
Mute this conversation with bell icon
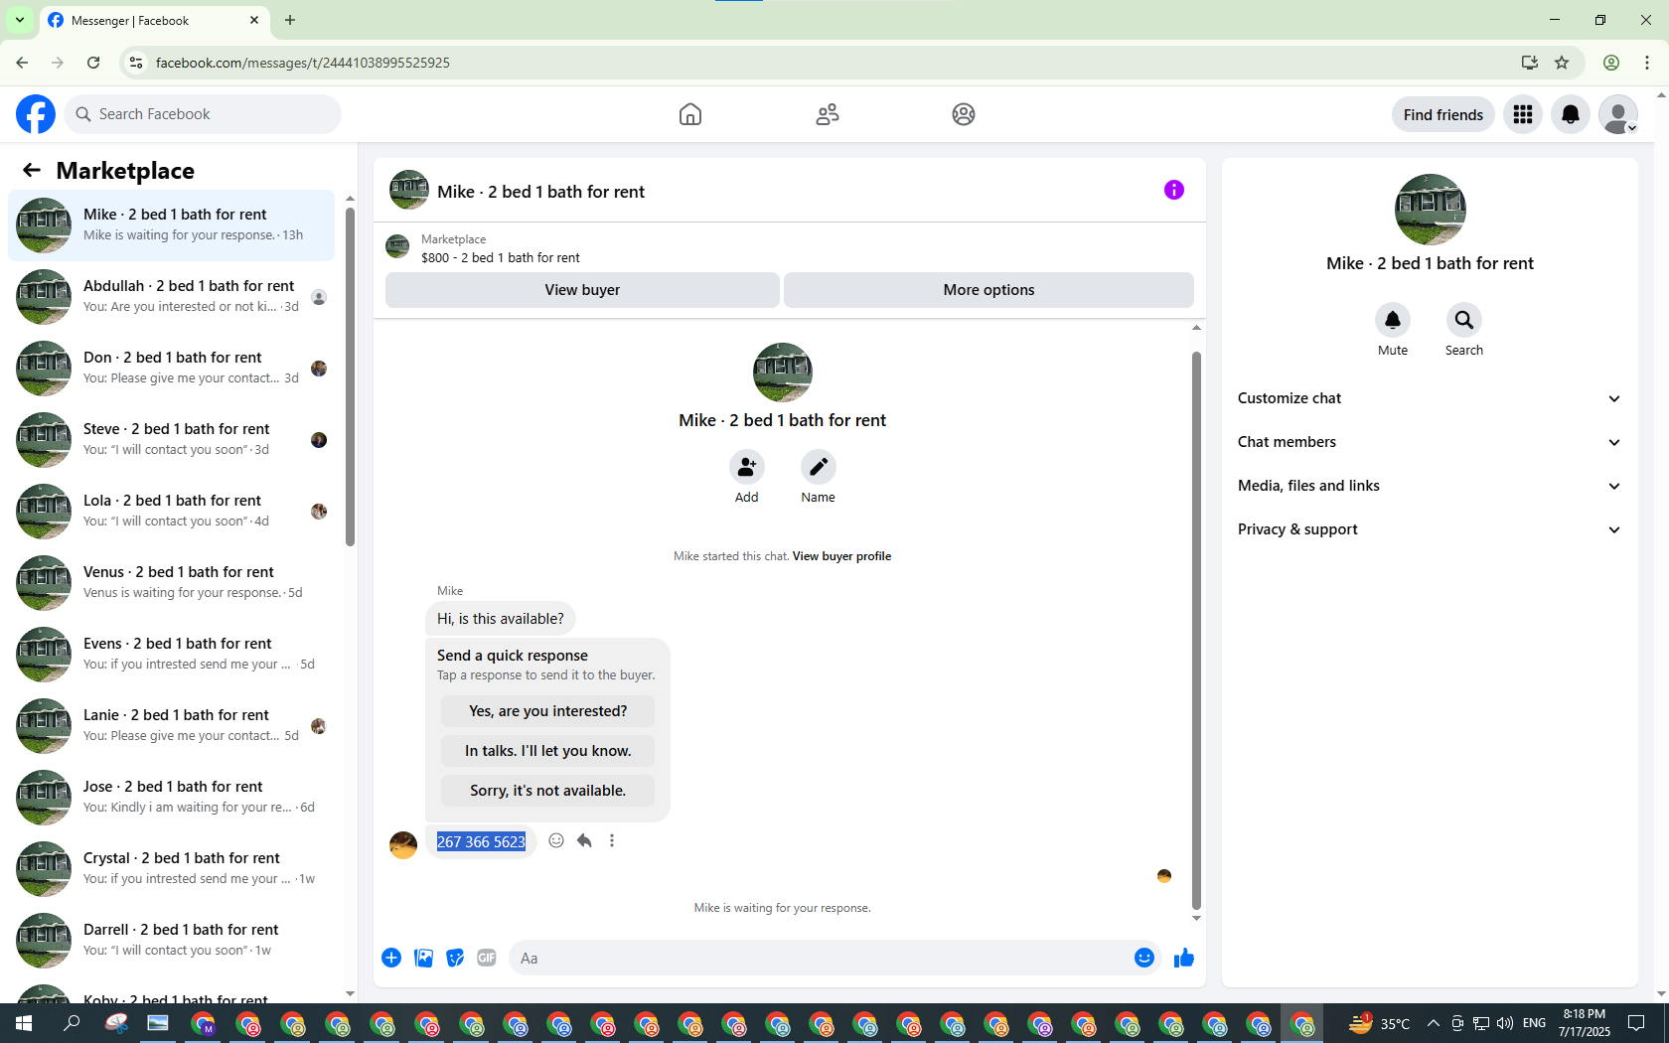click(x=1393, y=320)
